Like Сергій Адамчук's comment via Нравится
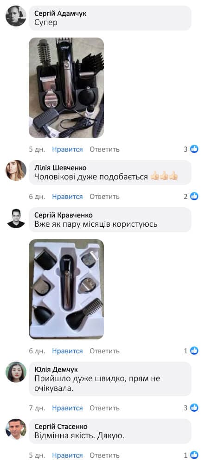The image size is (204, 466). click(x=68, y=149)
